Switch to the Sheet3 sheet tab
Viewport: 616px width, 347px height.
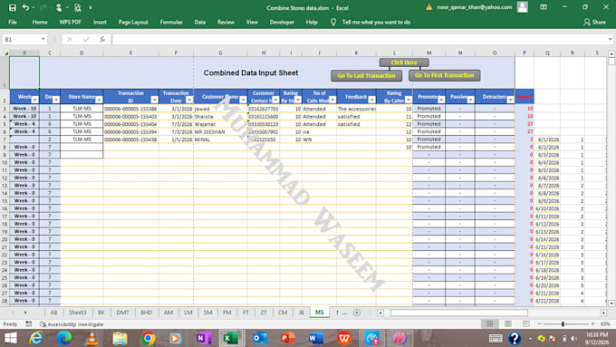pos(77,313)
